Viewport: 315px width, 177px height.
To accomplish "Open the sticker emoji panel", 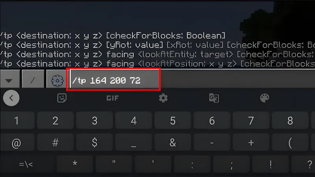I will 62,98.
